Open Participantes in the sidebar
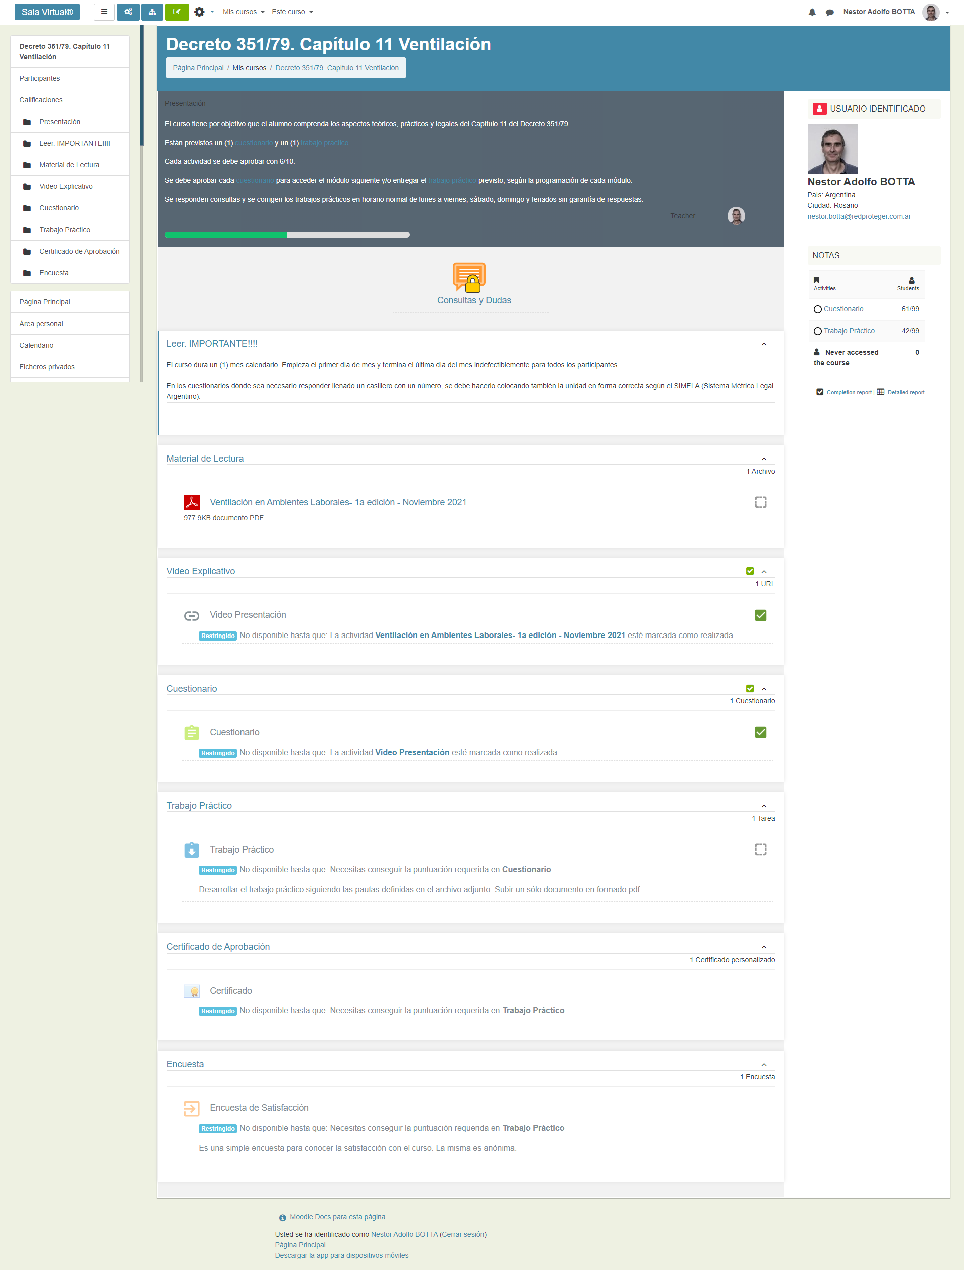 pyautogui.click(x=40, y=79)
